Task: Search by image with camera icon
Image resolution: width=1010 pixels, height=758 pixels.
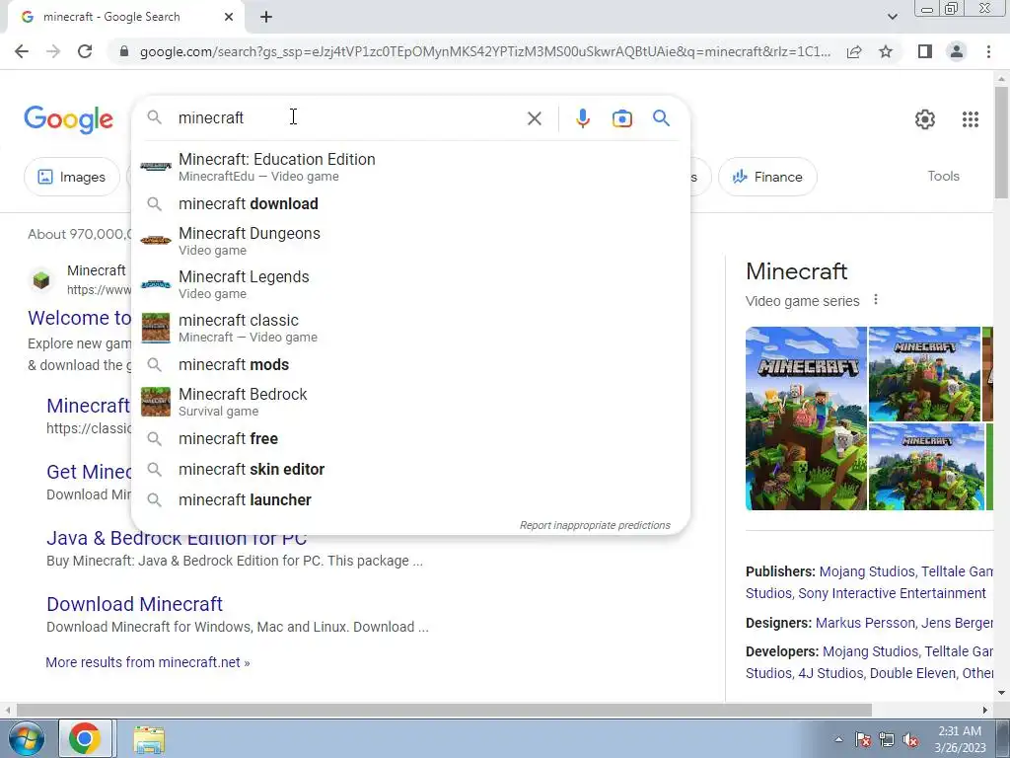Action: pyautogui.click(x=621, y=118)
